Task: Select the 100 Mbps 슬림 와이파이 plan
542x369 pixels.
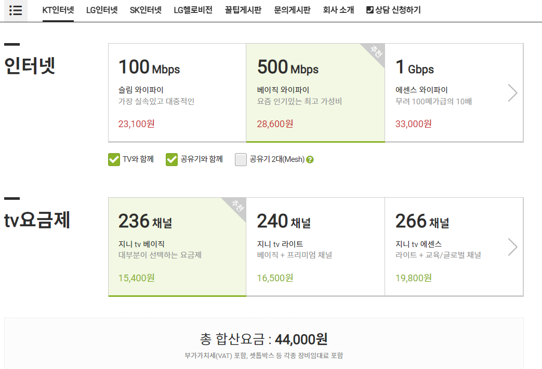Action: pos(177,92)
